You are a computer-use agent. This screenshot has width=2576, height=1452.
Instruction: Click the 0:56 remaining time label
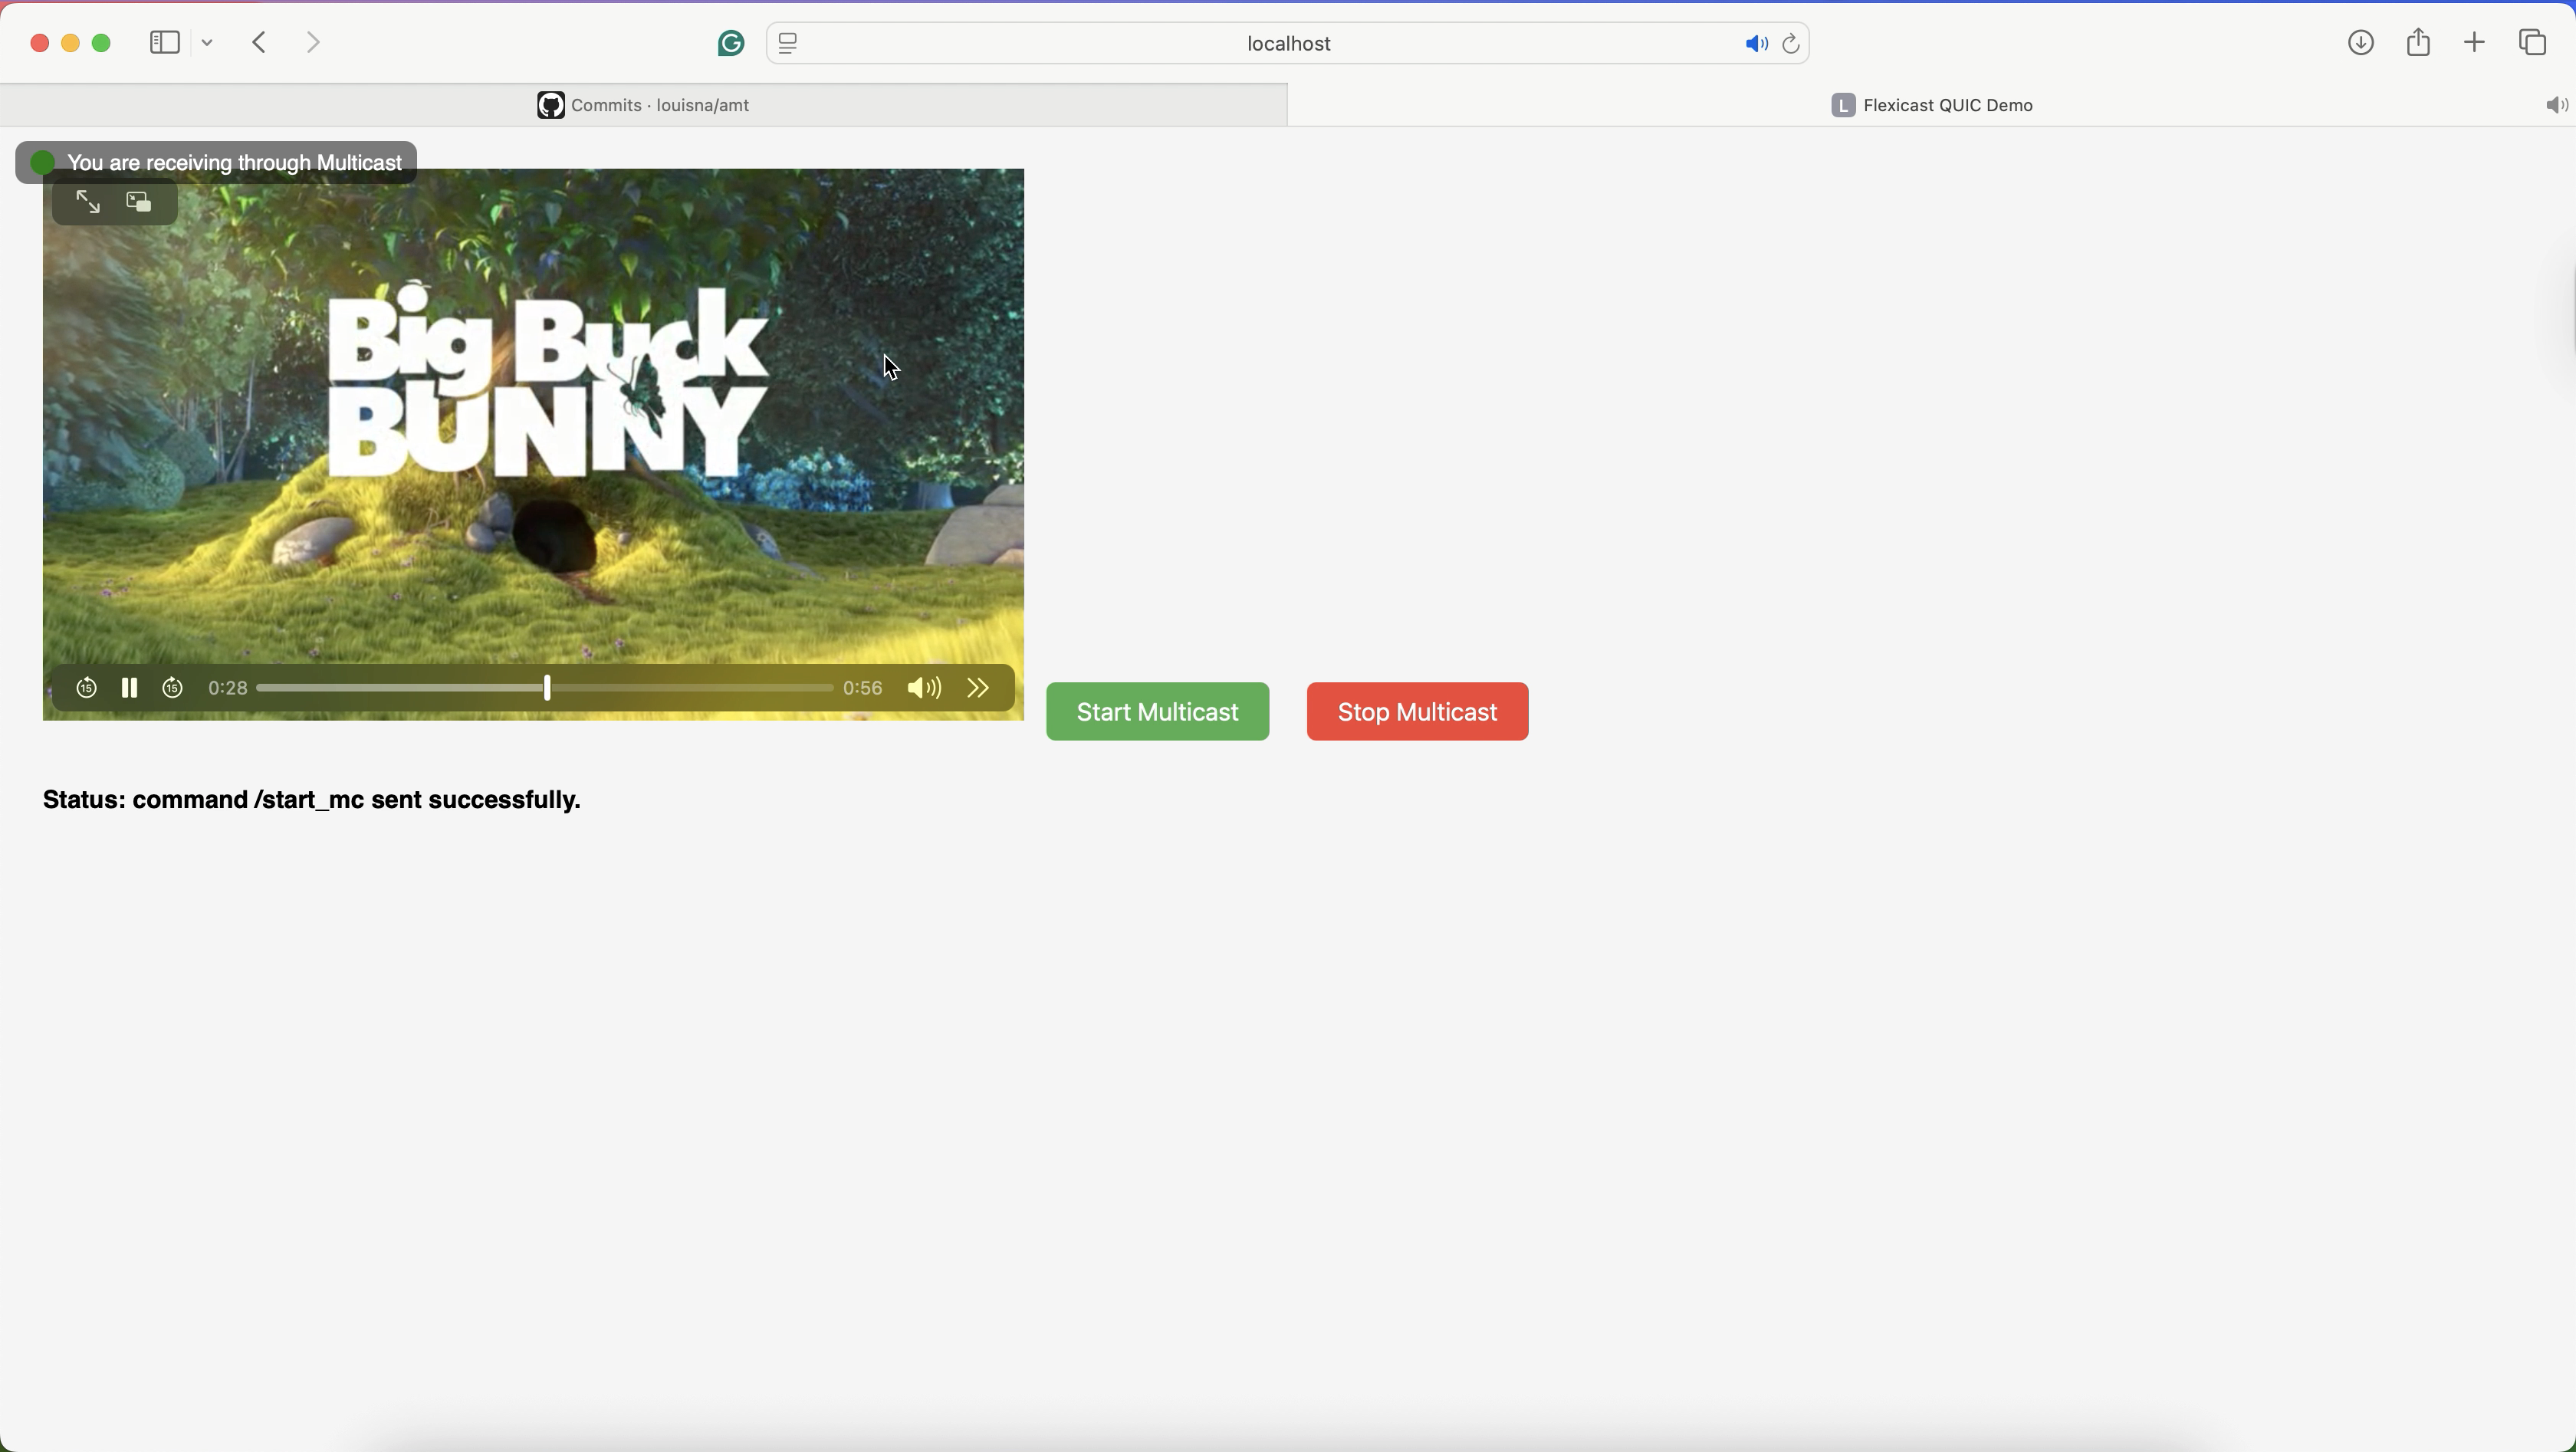[x=863, y=688]
